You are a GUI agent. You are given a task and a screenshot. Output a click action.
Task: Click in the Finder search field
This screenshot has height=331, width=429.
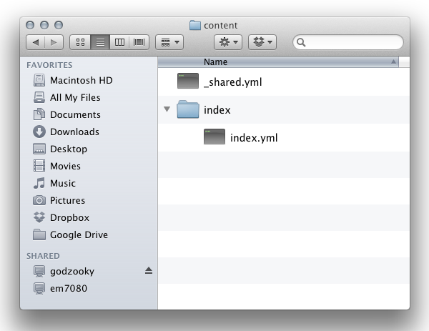tap(348, 42)
